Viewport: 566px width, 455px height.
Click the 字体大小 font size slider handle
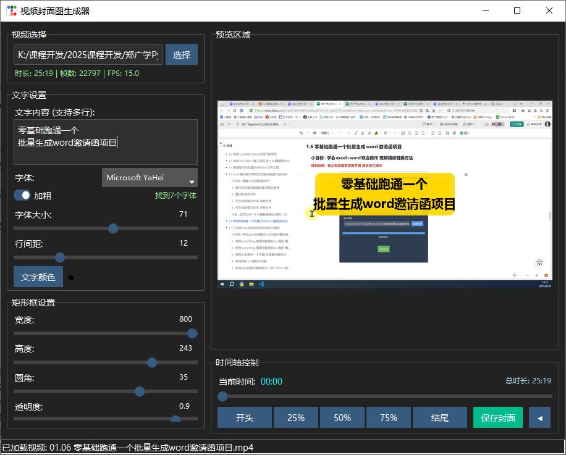pos(113,228)
